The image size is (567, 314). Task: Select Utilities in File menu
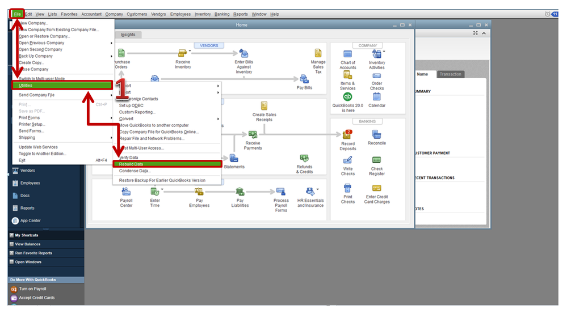[62, 85]
